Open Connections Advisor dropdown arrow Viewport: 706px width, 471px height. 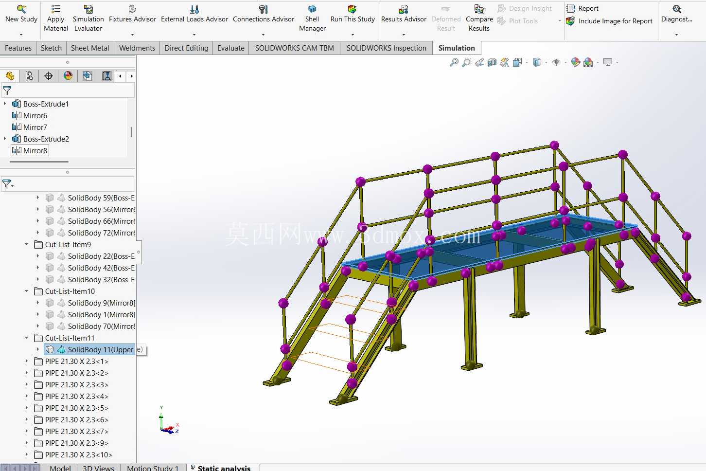tap(263, 35)
